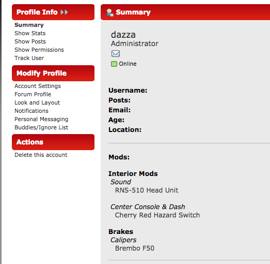Click the green Online status indicator
270x264 pixels.
click(114, 64)
